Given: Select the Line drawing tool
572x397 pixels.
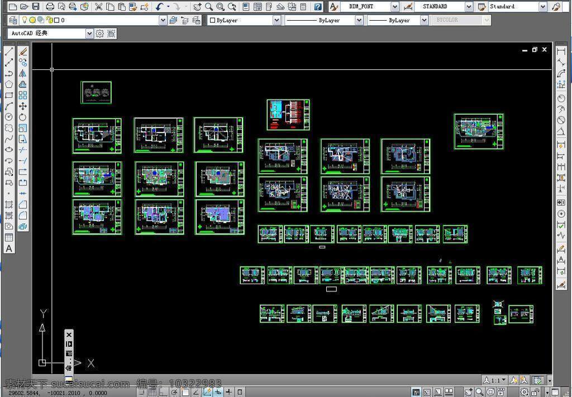Looking at the screenshot, I should click(9, 51).
